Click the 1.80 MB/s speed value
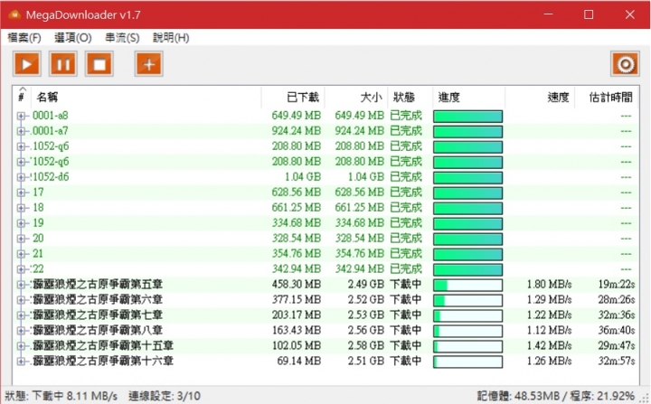This screenshot has width=651, height=404. click(550, 285)
